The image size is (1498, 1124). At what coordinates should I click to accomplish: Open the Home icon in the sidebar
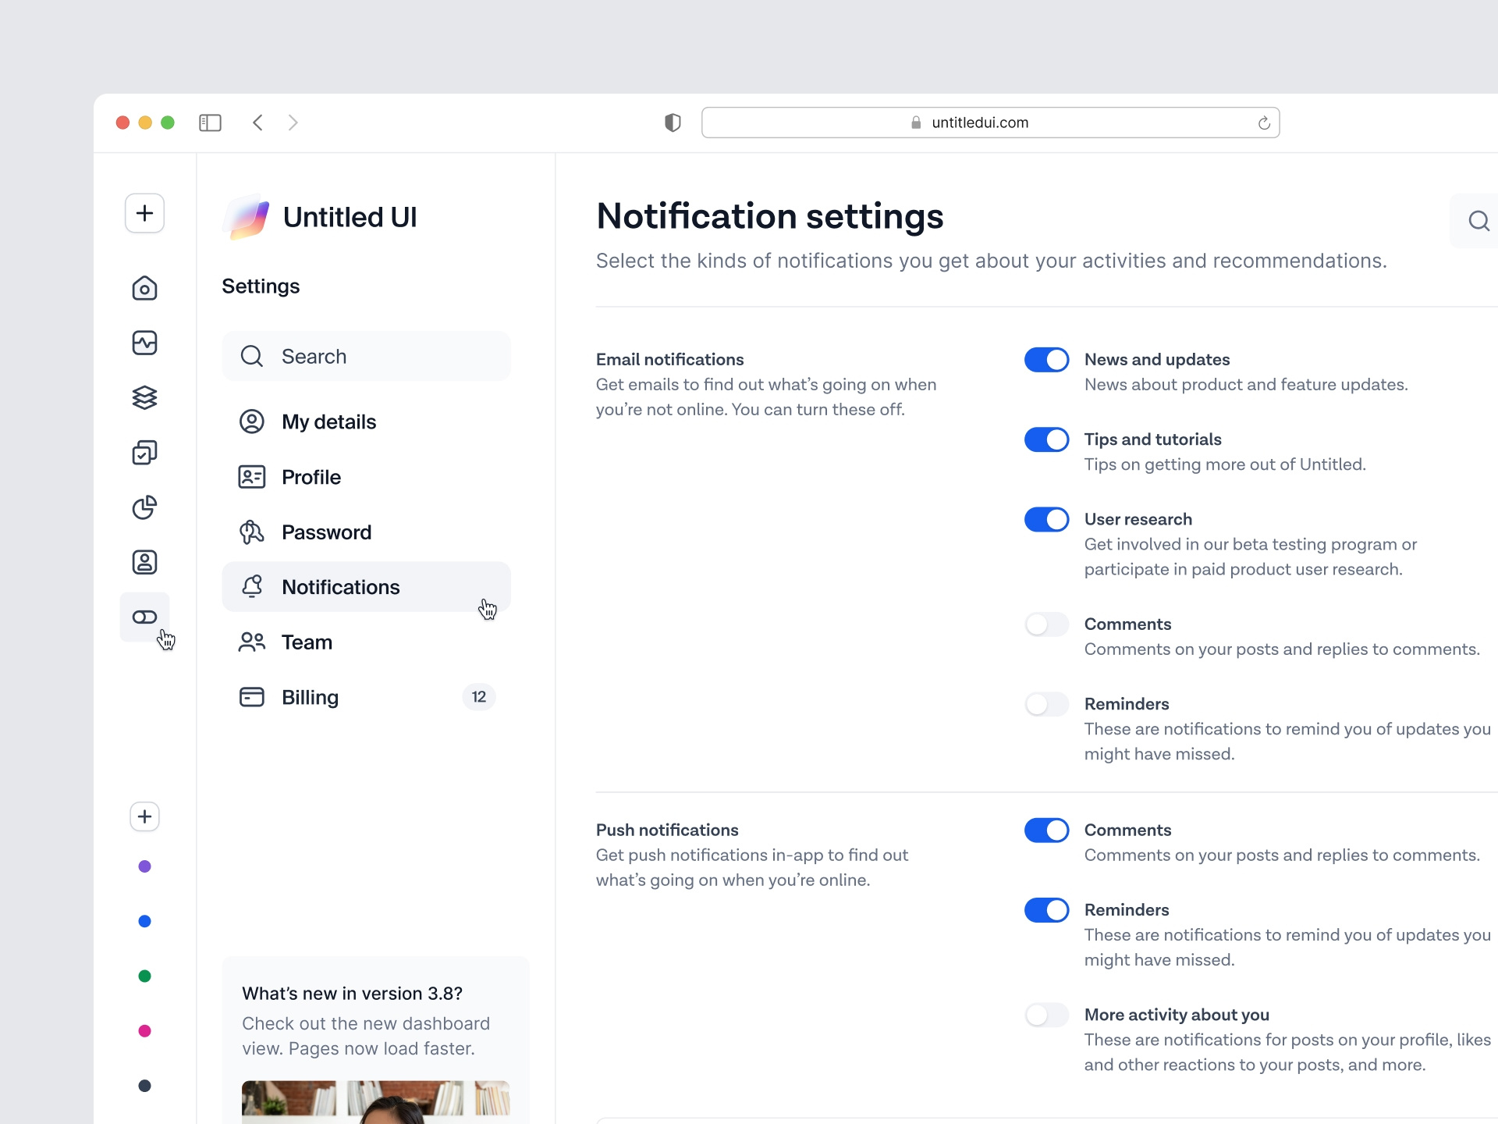(x=144, y=288)
